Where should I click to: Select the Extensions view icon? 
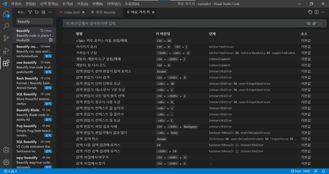click(x=6, y=63)
